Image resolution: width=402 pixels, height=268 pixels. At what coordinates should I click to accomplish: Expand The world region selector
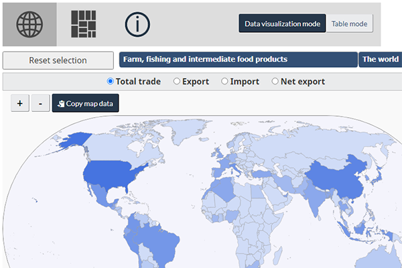pyautogui.click(x=380, y=60)
